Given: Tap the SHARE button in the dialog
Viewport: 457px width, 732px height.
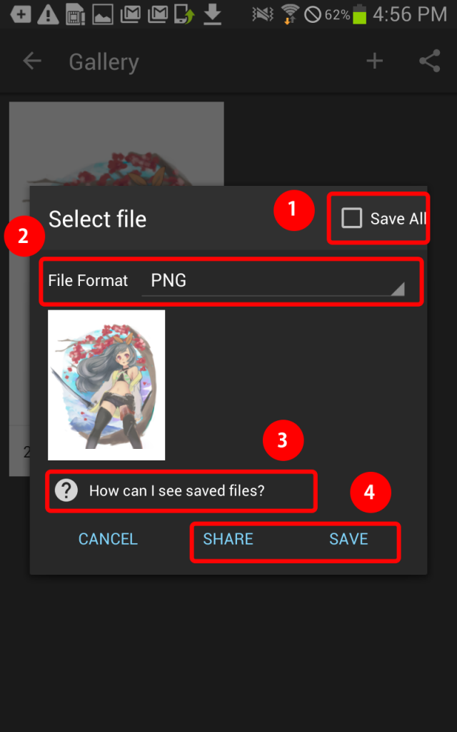Looking at the screenshot, I should tap(228, 539).
